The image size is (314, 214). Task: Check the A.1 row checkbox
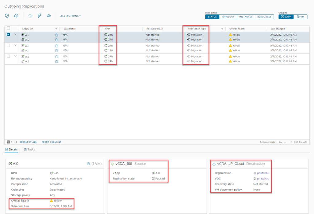pos(9,45)
